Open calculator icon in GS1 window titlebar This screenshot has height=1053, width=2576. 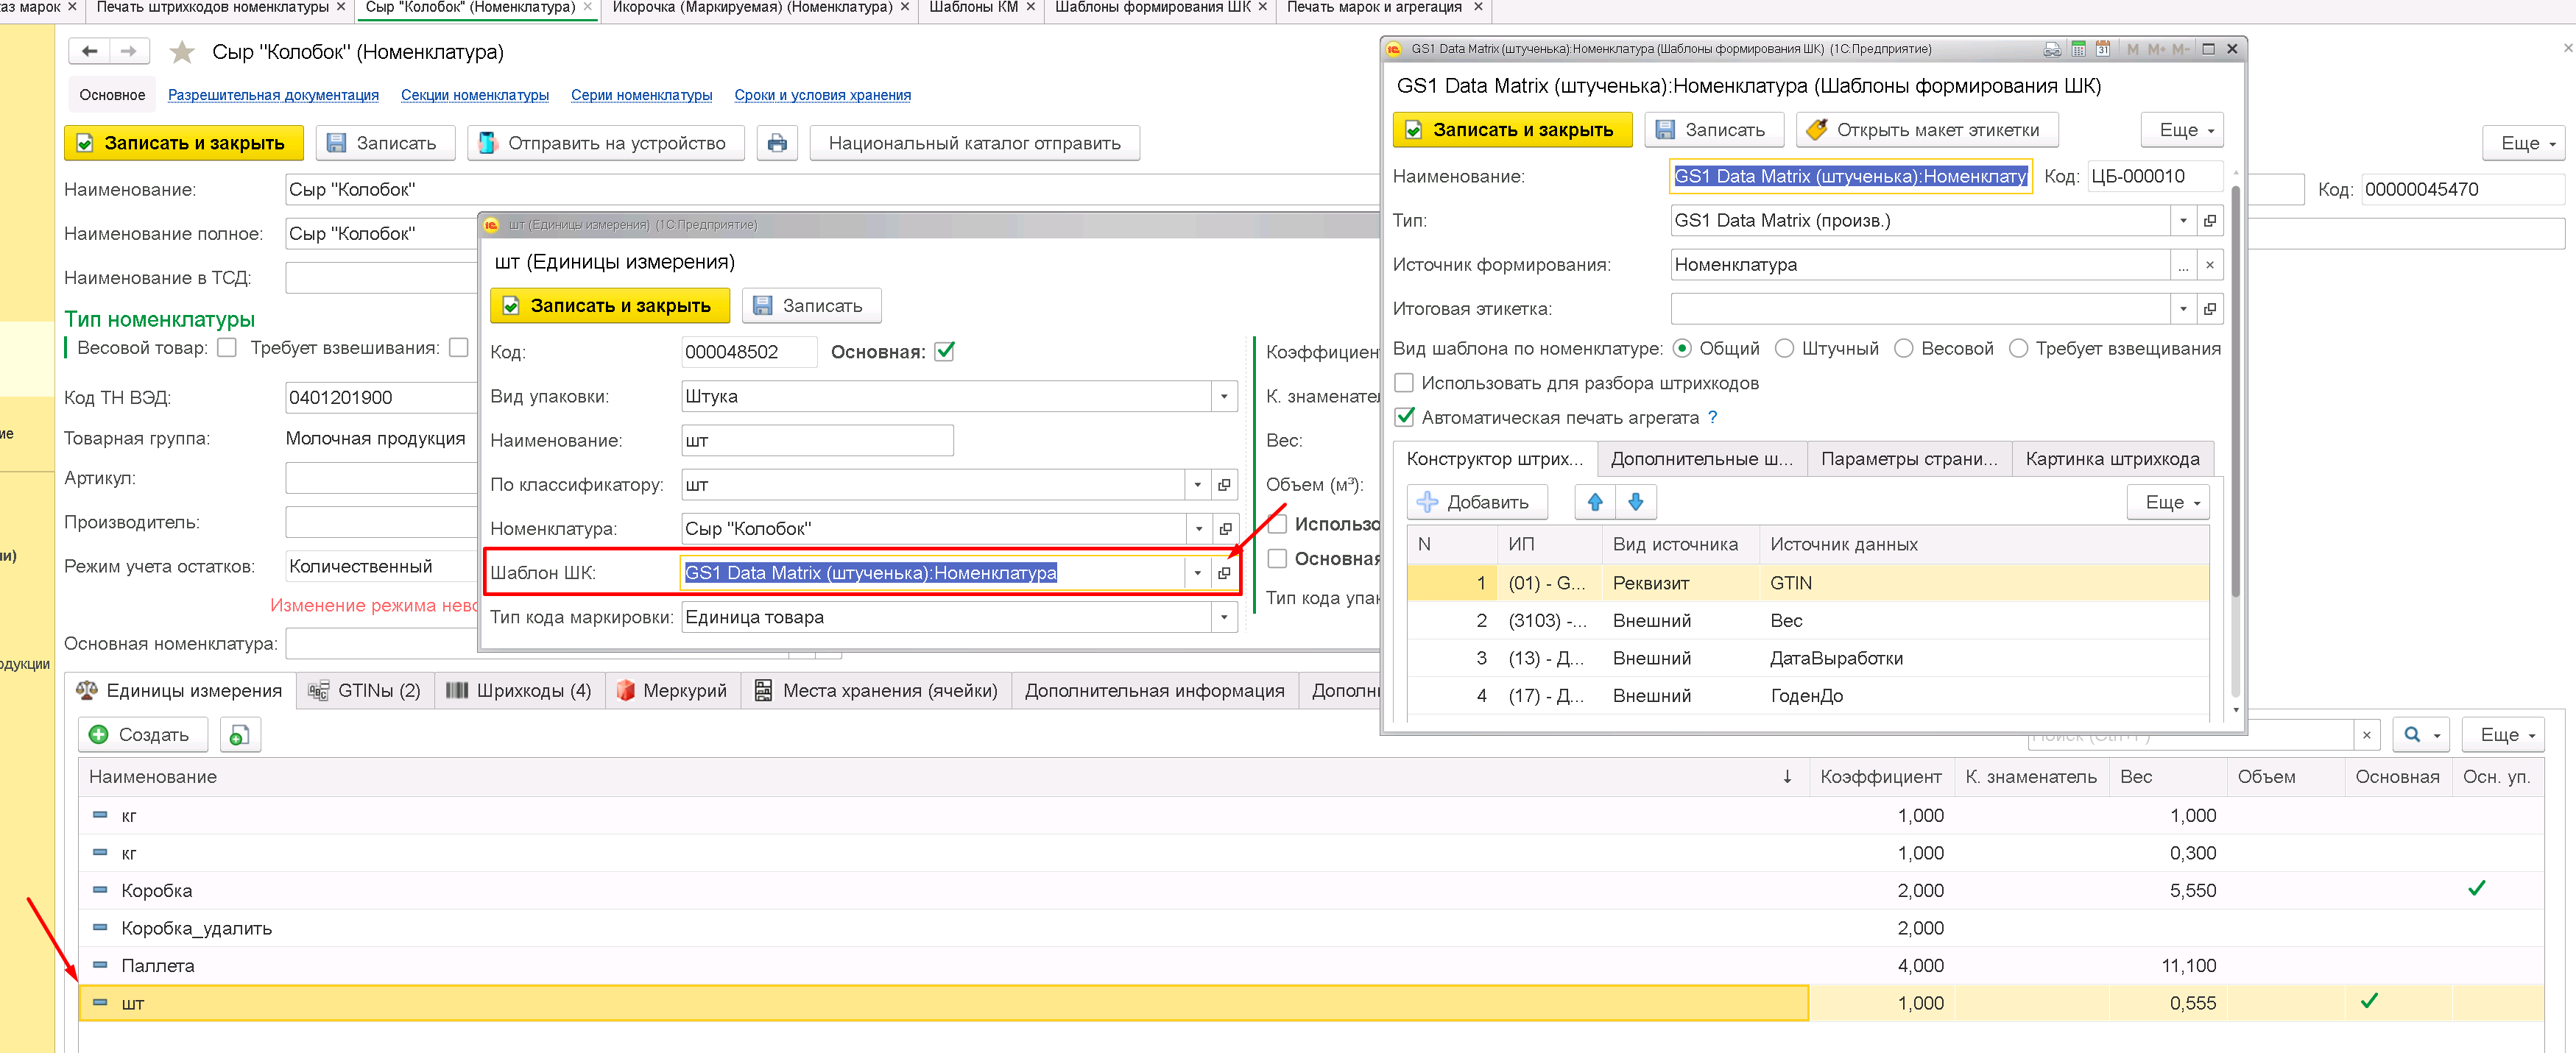coord(2078,49)
